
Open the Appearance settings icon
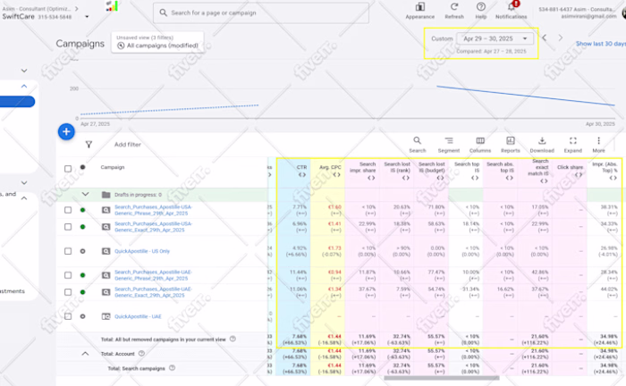[x=419, y=7]
